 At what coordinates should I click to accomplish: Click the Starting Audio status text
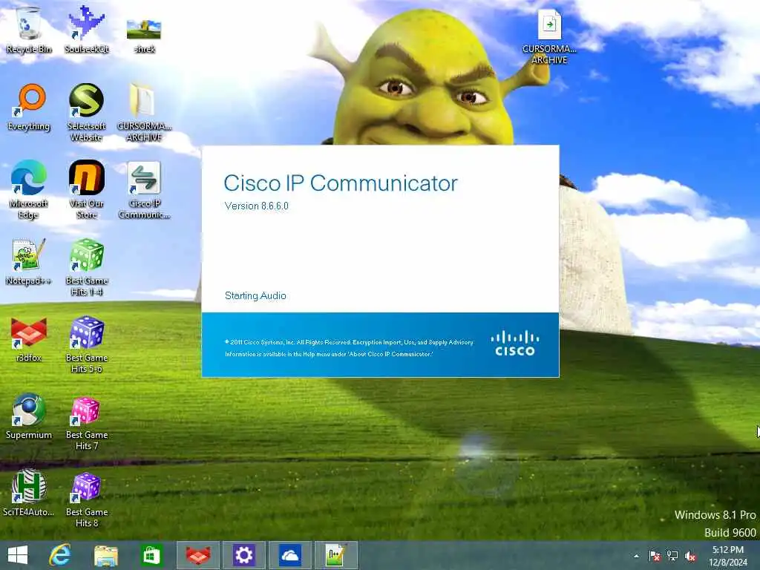(255, 295)
